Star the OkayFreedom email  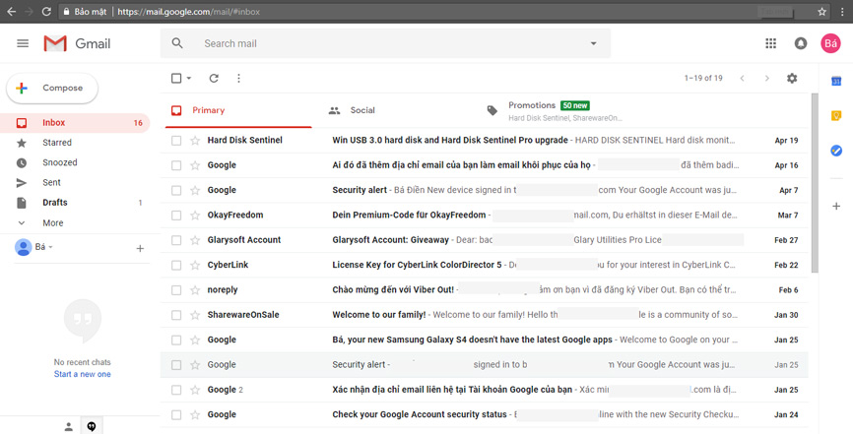point(195,216)
